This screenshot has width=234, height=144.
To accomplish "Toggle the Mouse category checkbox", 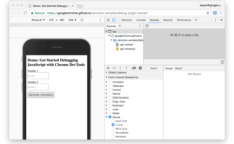I will [x=110, y=117].
